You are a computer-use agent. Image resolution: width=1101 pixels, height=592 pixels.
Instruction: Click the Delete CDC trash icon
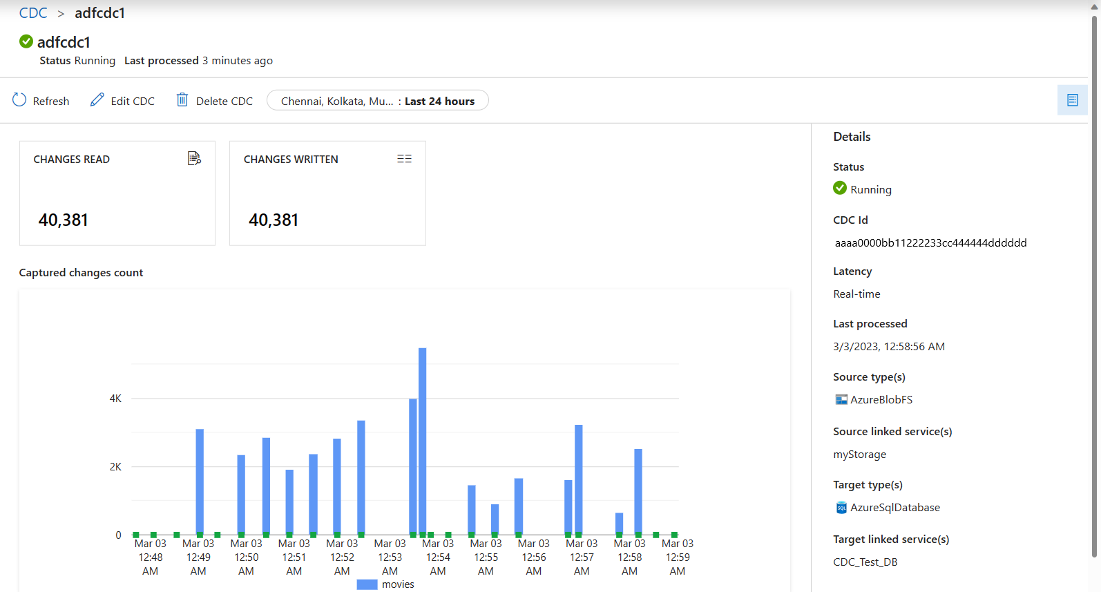coord(182,100)
